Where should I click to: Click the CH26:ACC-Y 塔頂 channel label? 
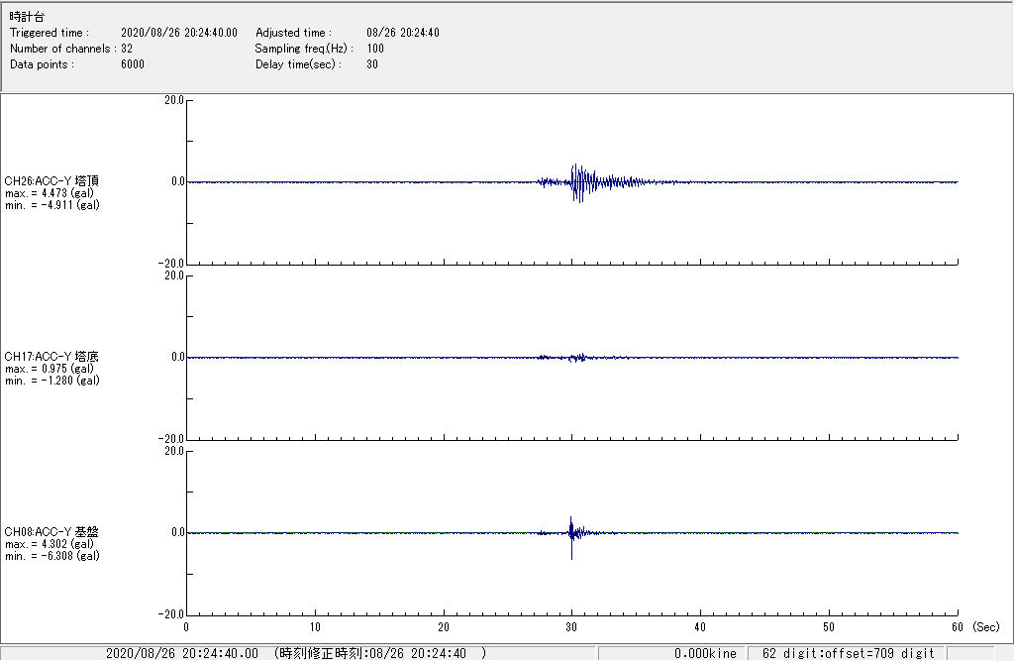pos(51,181)
